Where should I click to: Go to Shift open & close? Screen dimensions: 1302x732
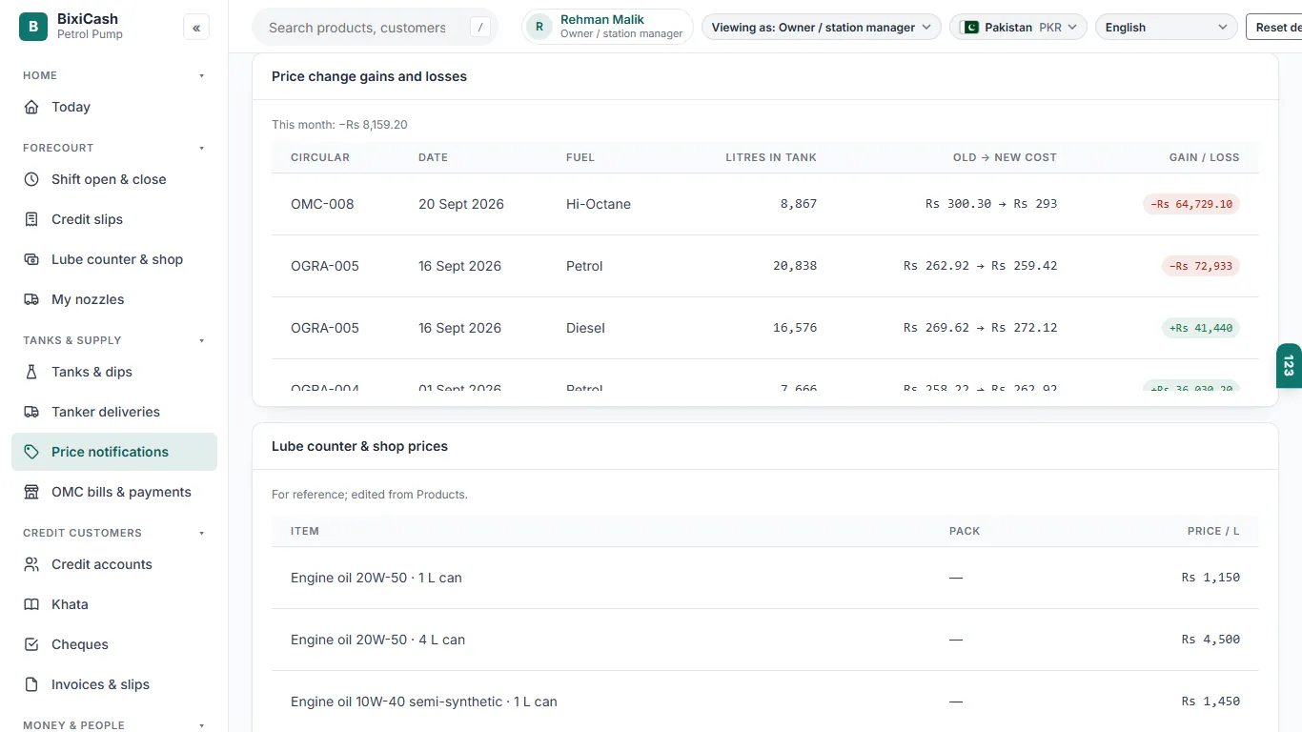(114, 179)
